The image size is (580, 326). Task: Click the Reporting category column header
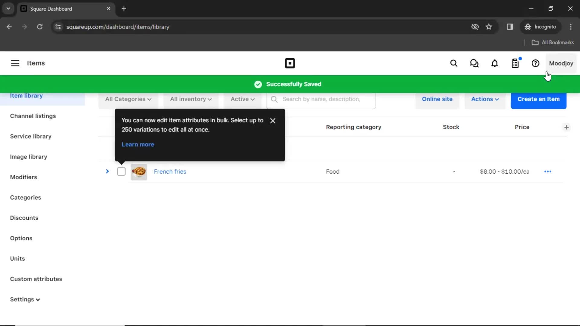pyautogui.click(x=353, y=127)
